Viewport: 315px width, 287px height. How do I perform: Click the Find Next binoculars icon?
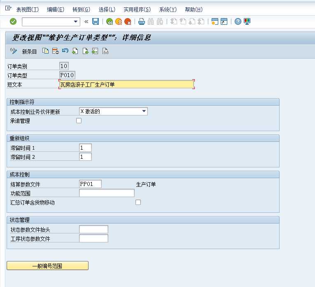click(160, 21)
